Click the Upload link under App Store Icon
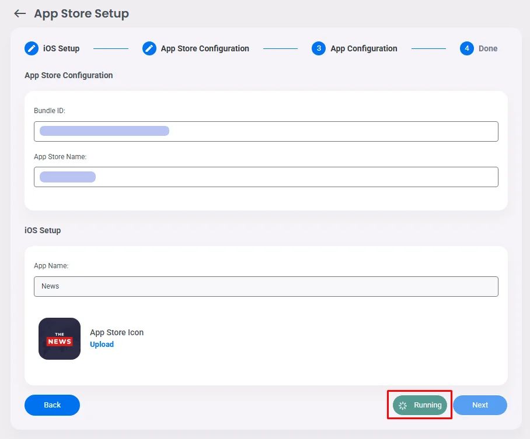The image size is (530, 439). pos(102,344)
